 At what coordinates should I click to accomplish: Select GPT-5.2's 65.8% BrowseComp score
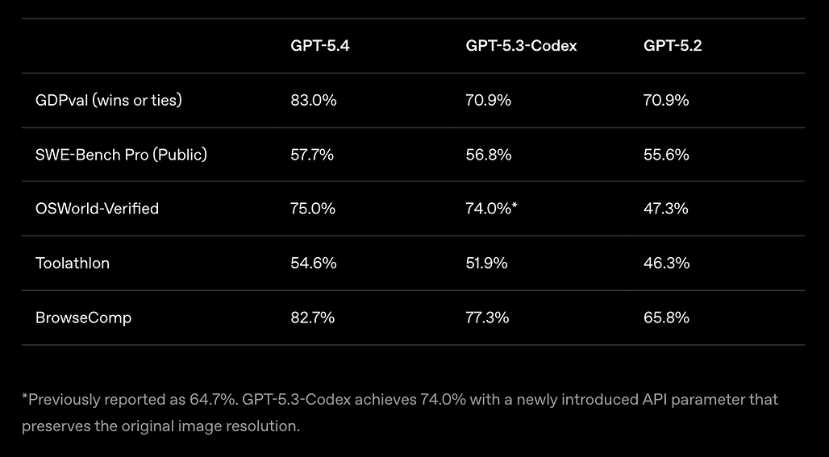coord(666,318)
